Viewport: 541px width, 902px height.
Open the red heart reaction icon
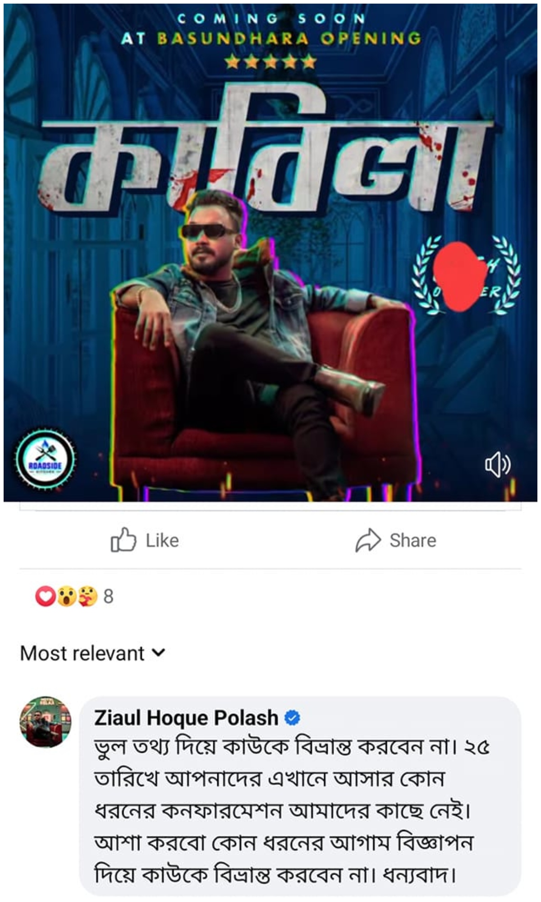(x=46, y=596)
